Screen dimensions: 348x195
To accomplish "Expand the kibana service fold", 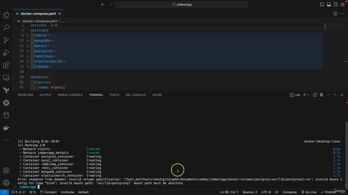I will pos(28,67).
